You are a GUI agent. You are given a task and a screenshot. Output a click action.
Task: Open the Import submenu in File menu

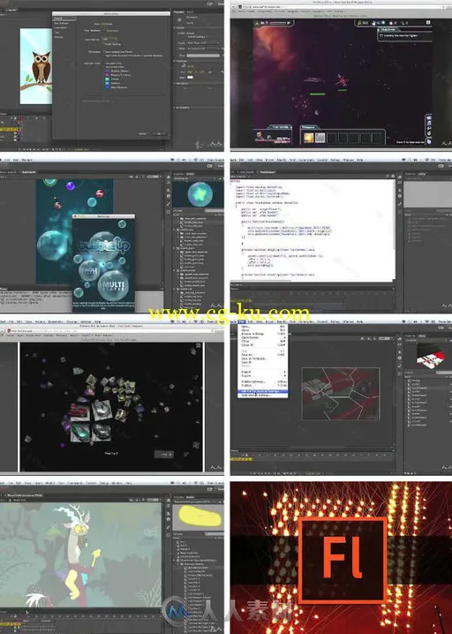(263, 372)
